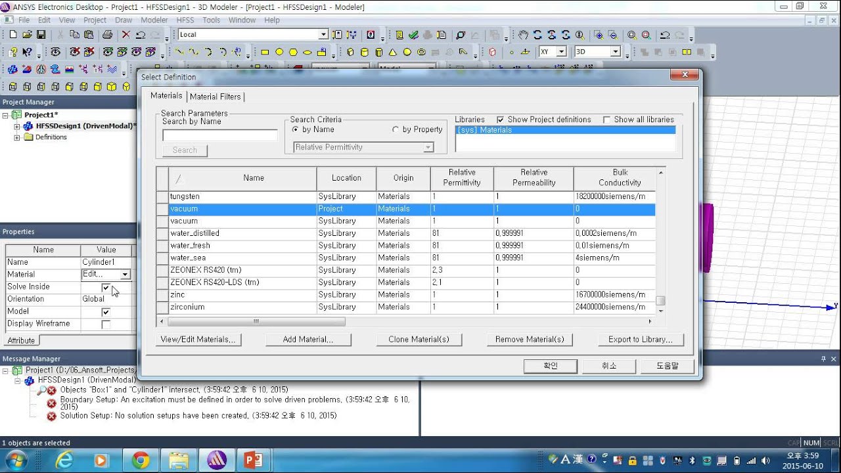Image resolution: width=841 pixels, height=473 pixels.
Task: Switch to the Material Filters tab
Action: click(215, 97)
